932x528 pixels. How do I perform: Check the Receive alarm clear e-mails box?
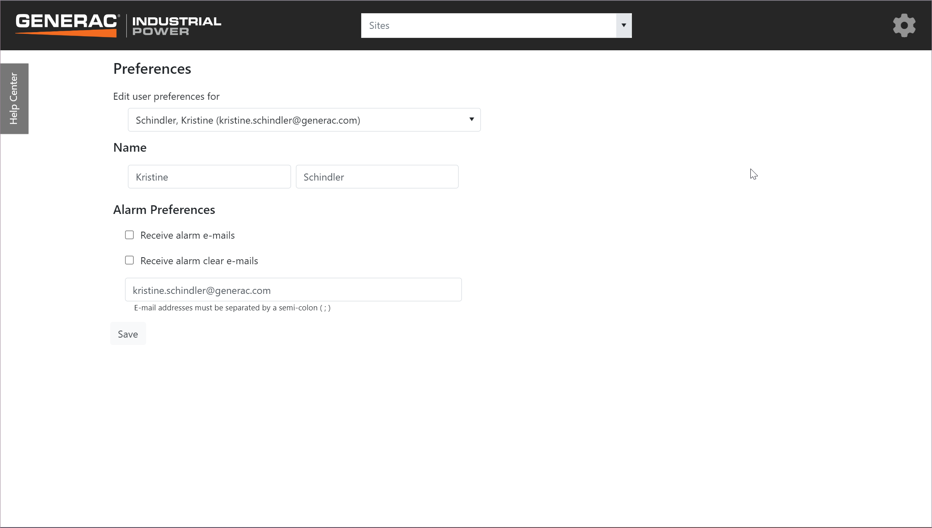point(130,260)
